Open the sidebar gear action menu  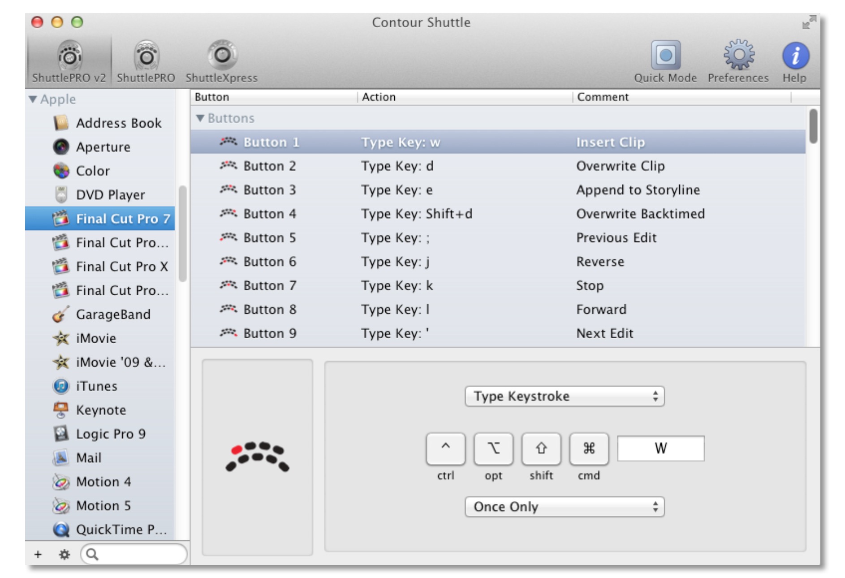point(65,555)
